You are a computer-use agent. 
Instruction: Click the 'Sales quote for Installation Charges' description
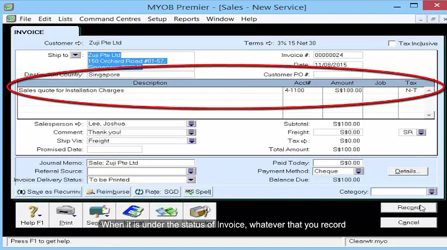[71, 90]
